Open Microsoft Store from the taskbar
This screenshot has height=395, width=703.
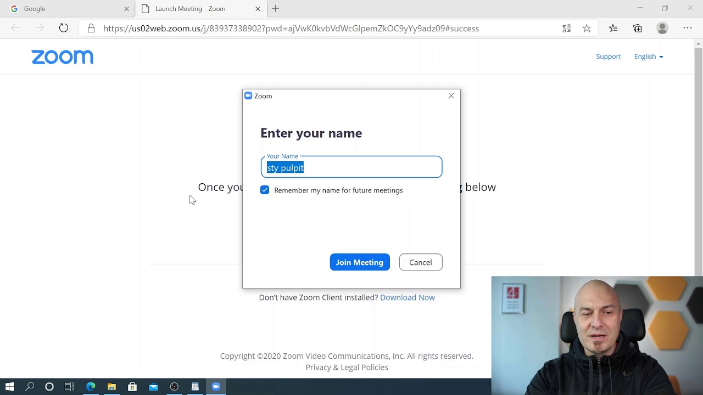(x=132, y=387)
